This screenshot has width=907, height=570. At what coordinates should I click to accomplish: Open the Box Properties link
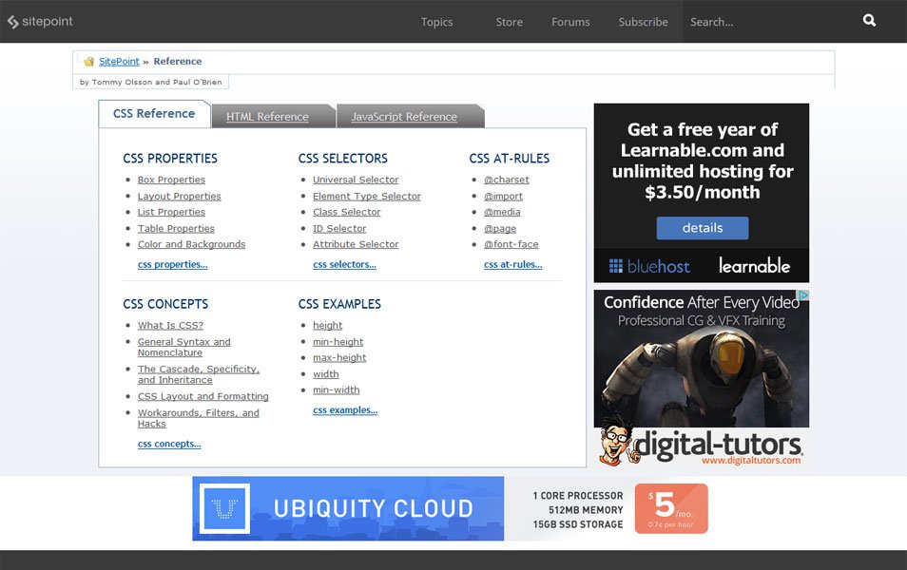coord(171,180)
